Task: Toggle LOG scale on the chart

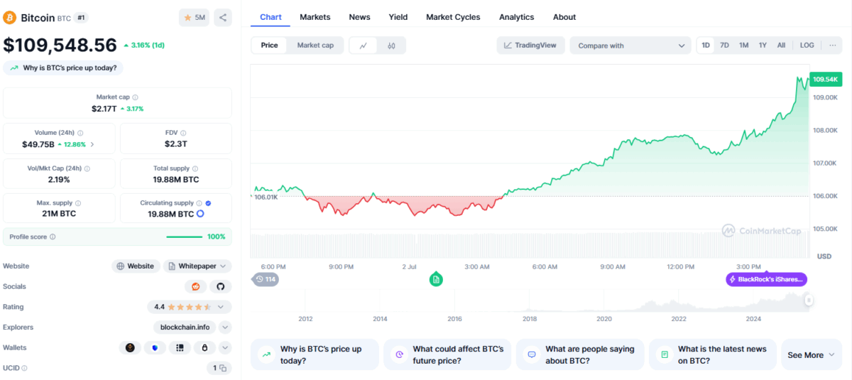Action: point(807,45)
